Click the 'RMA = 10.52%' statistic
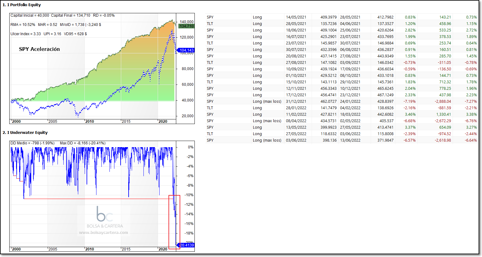The image size is (482, 257). click(x=23, y=25)
